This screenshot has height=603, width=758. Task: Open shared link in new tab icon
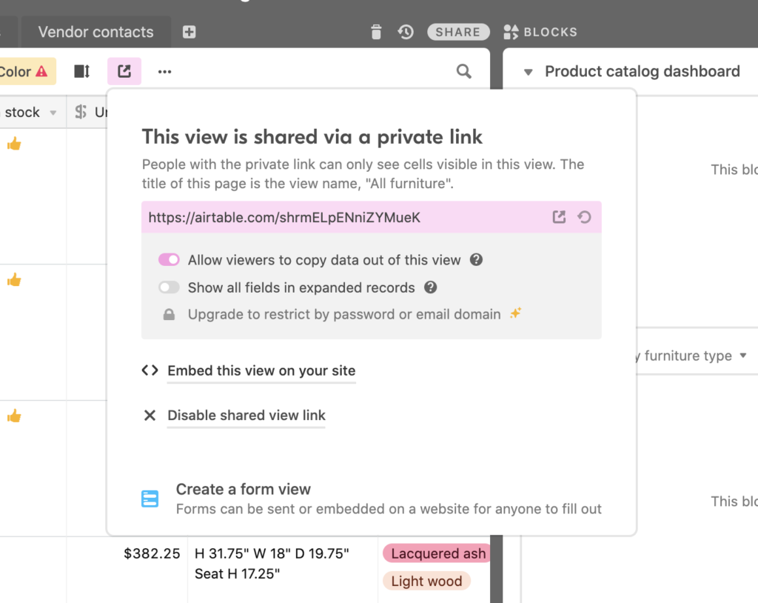[559, 217]
